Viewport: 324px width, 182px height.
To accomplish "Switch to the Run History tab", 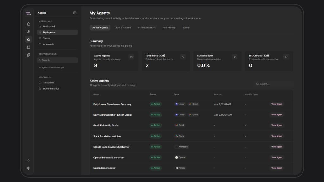I will pyautogui.click(x=169, y=27).
